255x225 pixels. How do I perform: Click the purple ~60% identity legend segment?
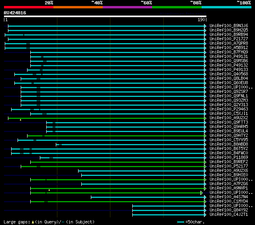tap(127, 7)
